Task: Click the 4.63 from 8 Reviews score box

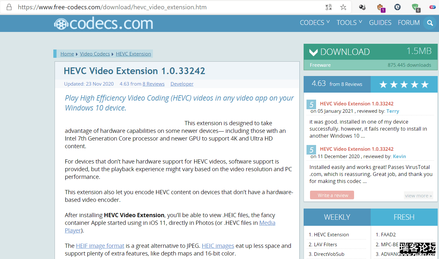Action: (337, 84)
